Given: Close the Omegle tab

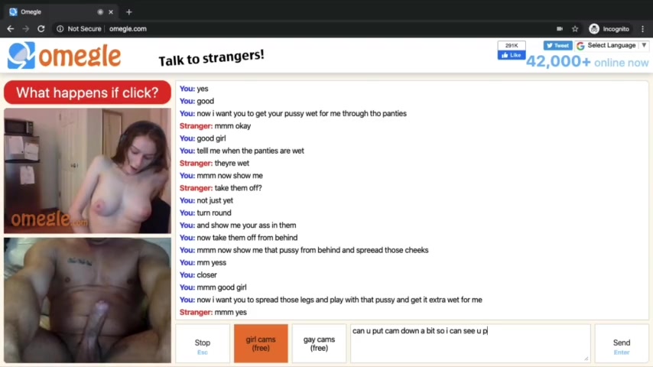Looking at the screenshot, I should point(111,12).
